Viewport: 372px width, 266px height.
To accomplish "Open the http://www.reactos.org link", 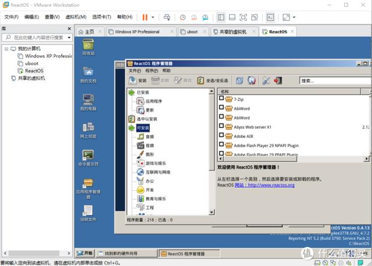I will pyautogui.click(x=271, y=185).
